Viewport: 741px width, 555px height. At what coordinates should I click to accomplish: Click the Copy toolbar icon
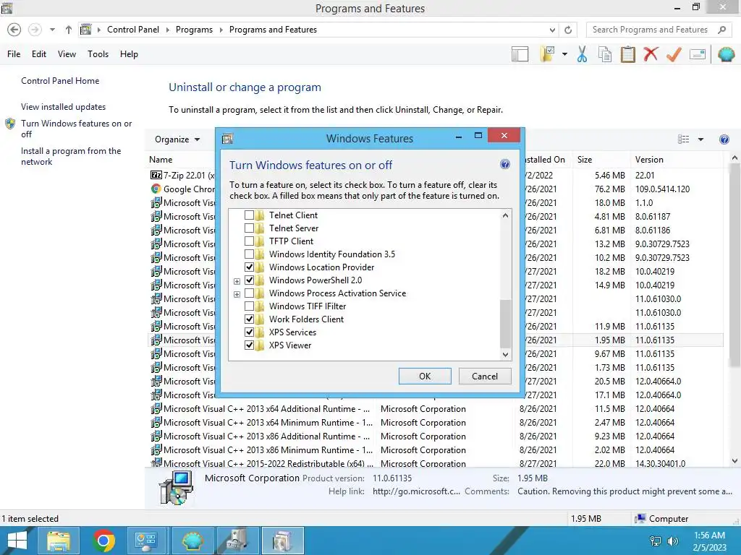(x=604, y=54)
